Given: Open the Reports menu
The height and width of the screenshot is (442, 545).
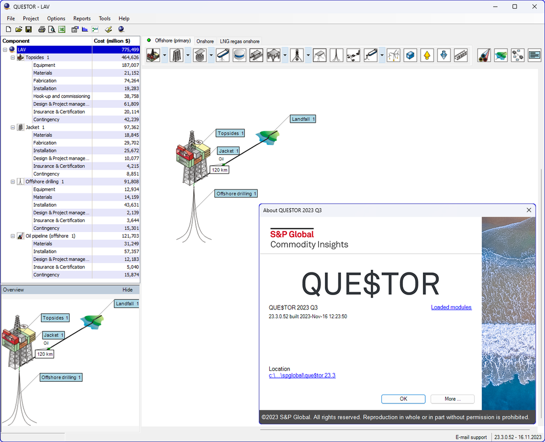Looking at the screenshot, I should tap(82, 18).
